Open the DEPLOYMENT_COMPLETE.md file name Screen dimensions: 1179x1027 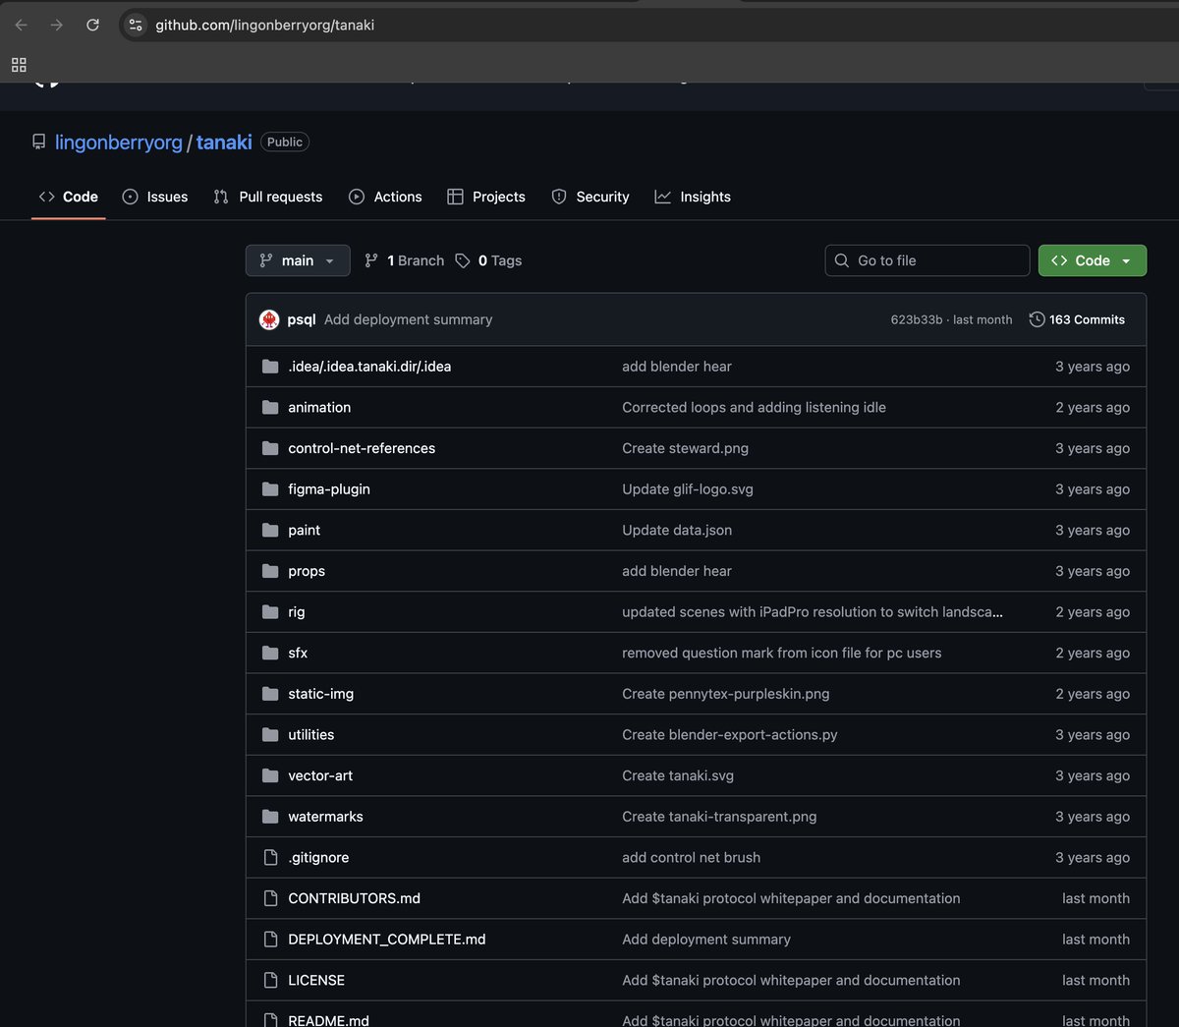(x=387, y=940)
